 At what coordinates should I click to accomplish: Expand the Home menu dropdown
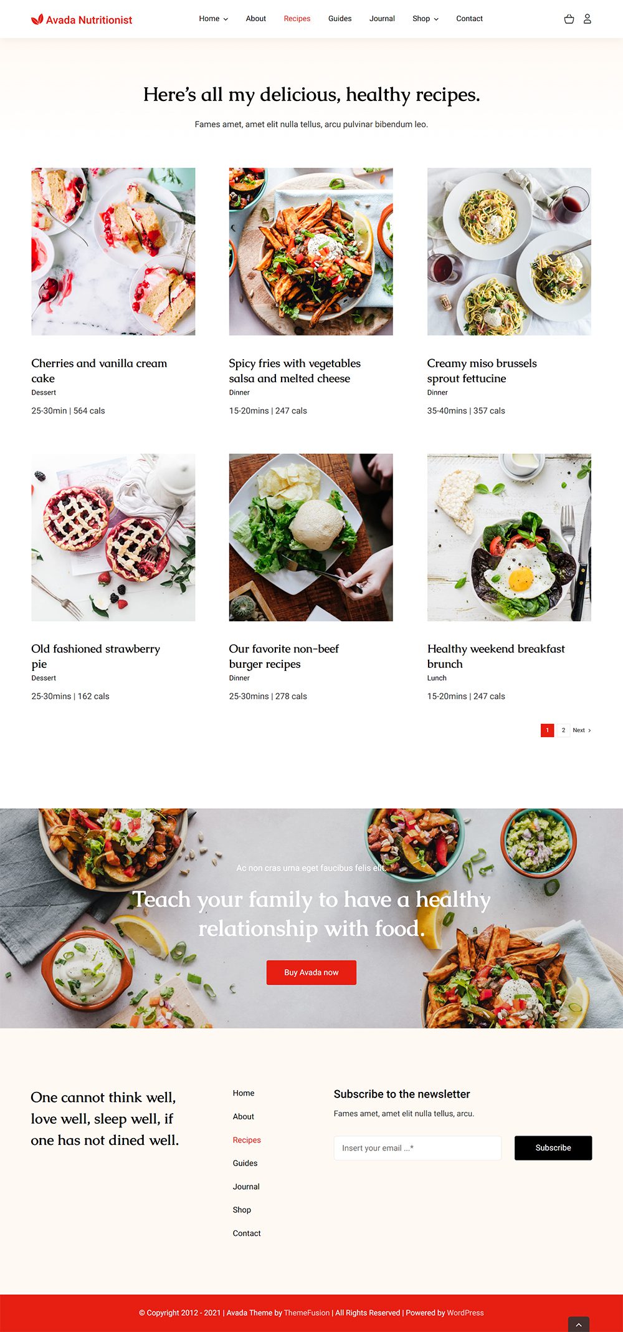(x=213, y=19)
